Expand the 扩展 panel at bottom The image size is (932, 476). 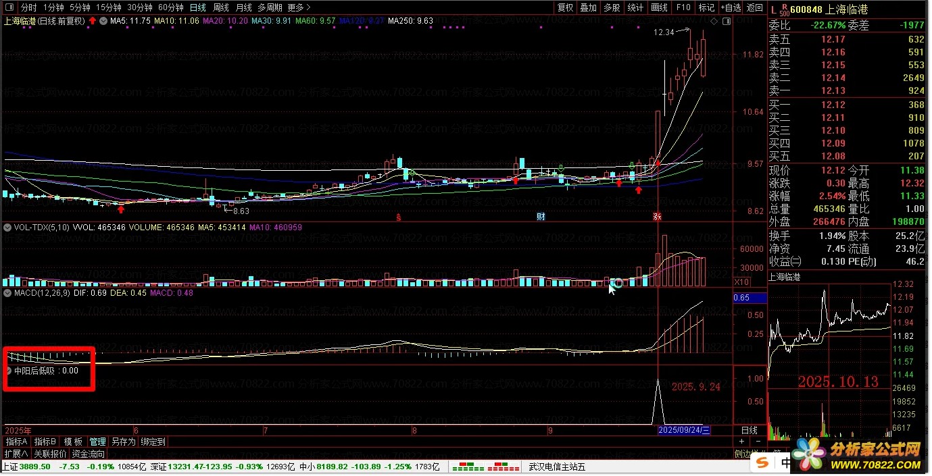pyautogui.click(x=16, y=454)
